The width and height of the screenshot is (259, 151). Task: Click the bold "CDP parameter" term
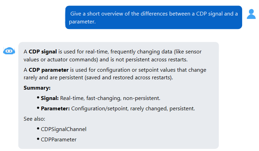point(49,70)
